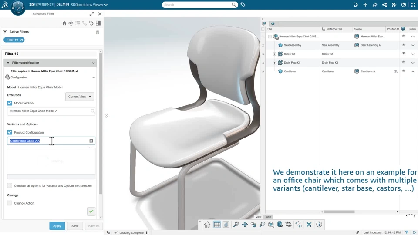Click the viewer Home icon in bottom toolbar
418x235 pixels.
207,225
